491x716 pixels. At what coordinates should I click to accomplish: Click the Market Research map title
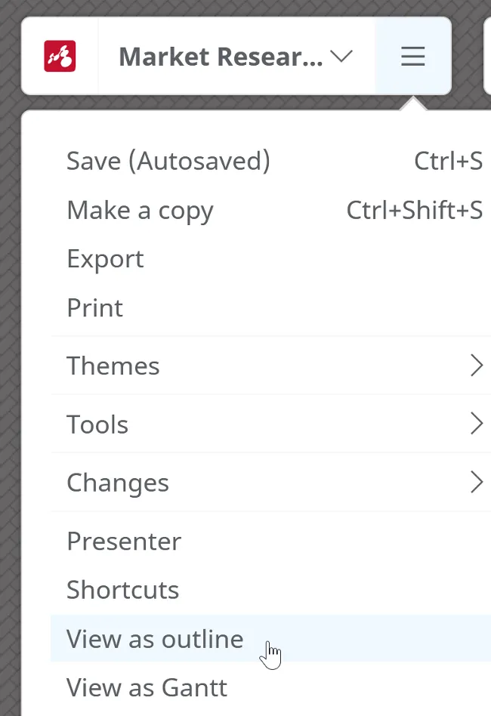point(221,57)
